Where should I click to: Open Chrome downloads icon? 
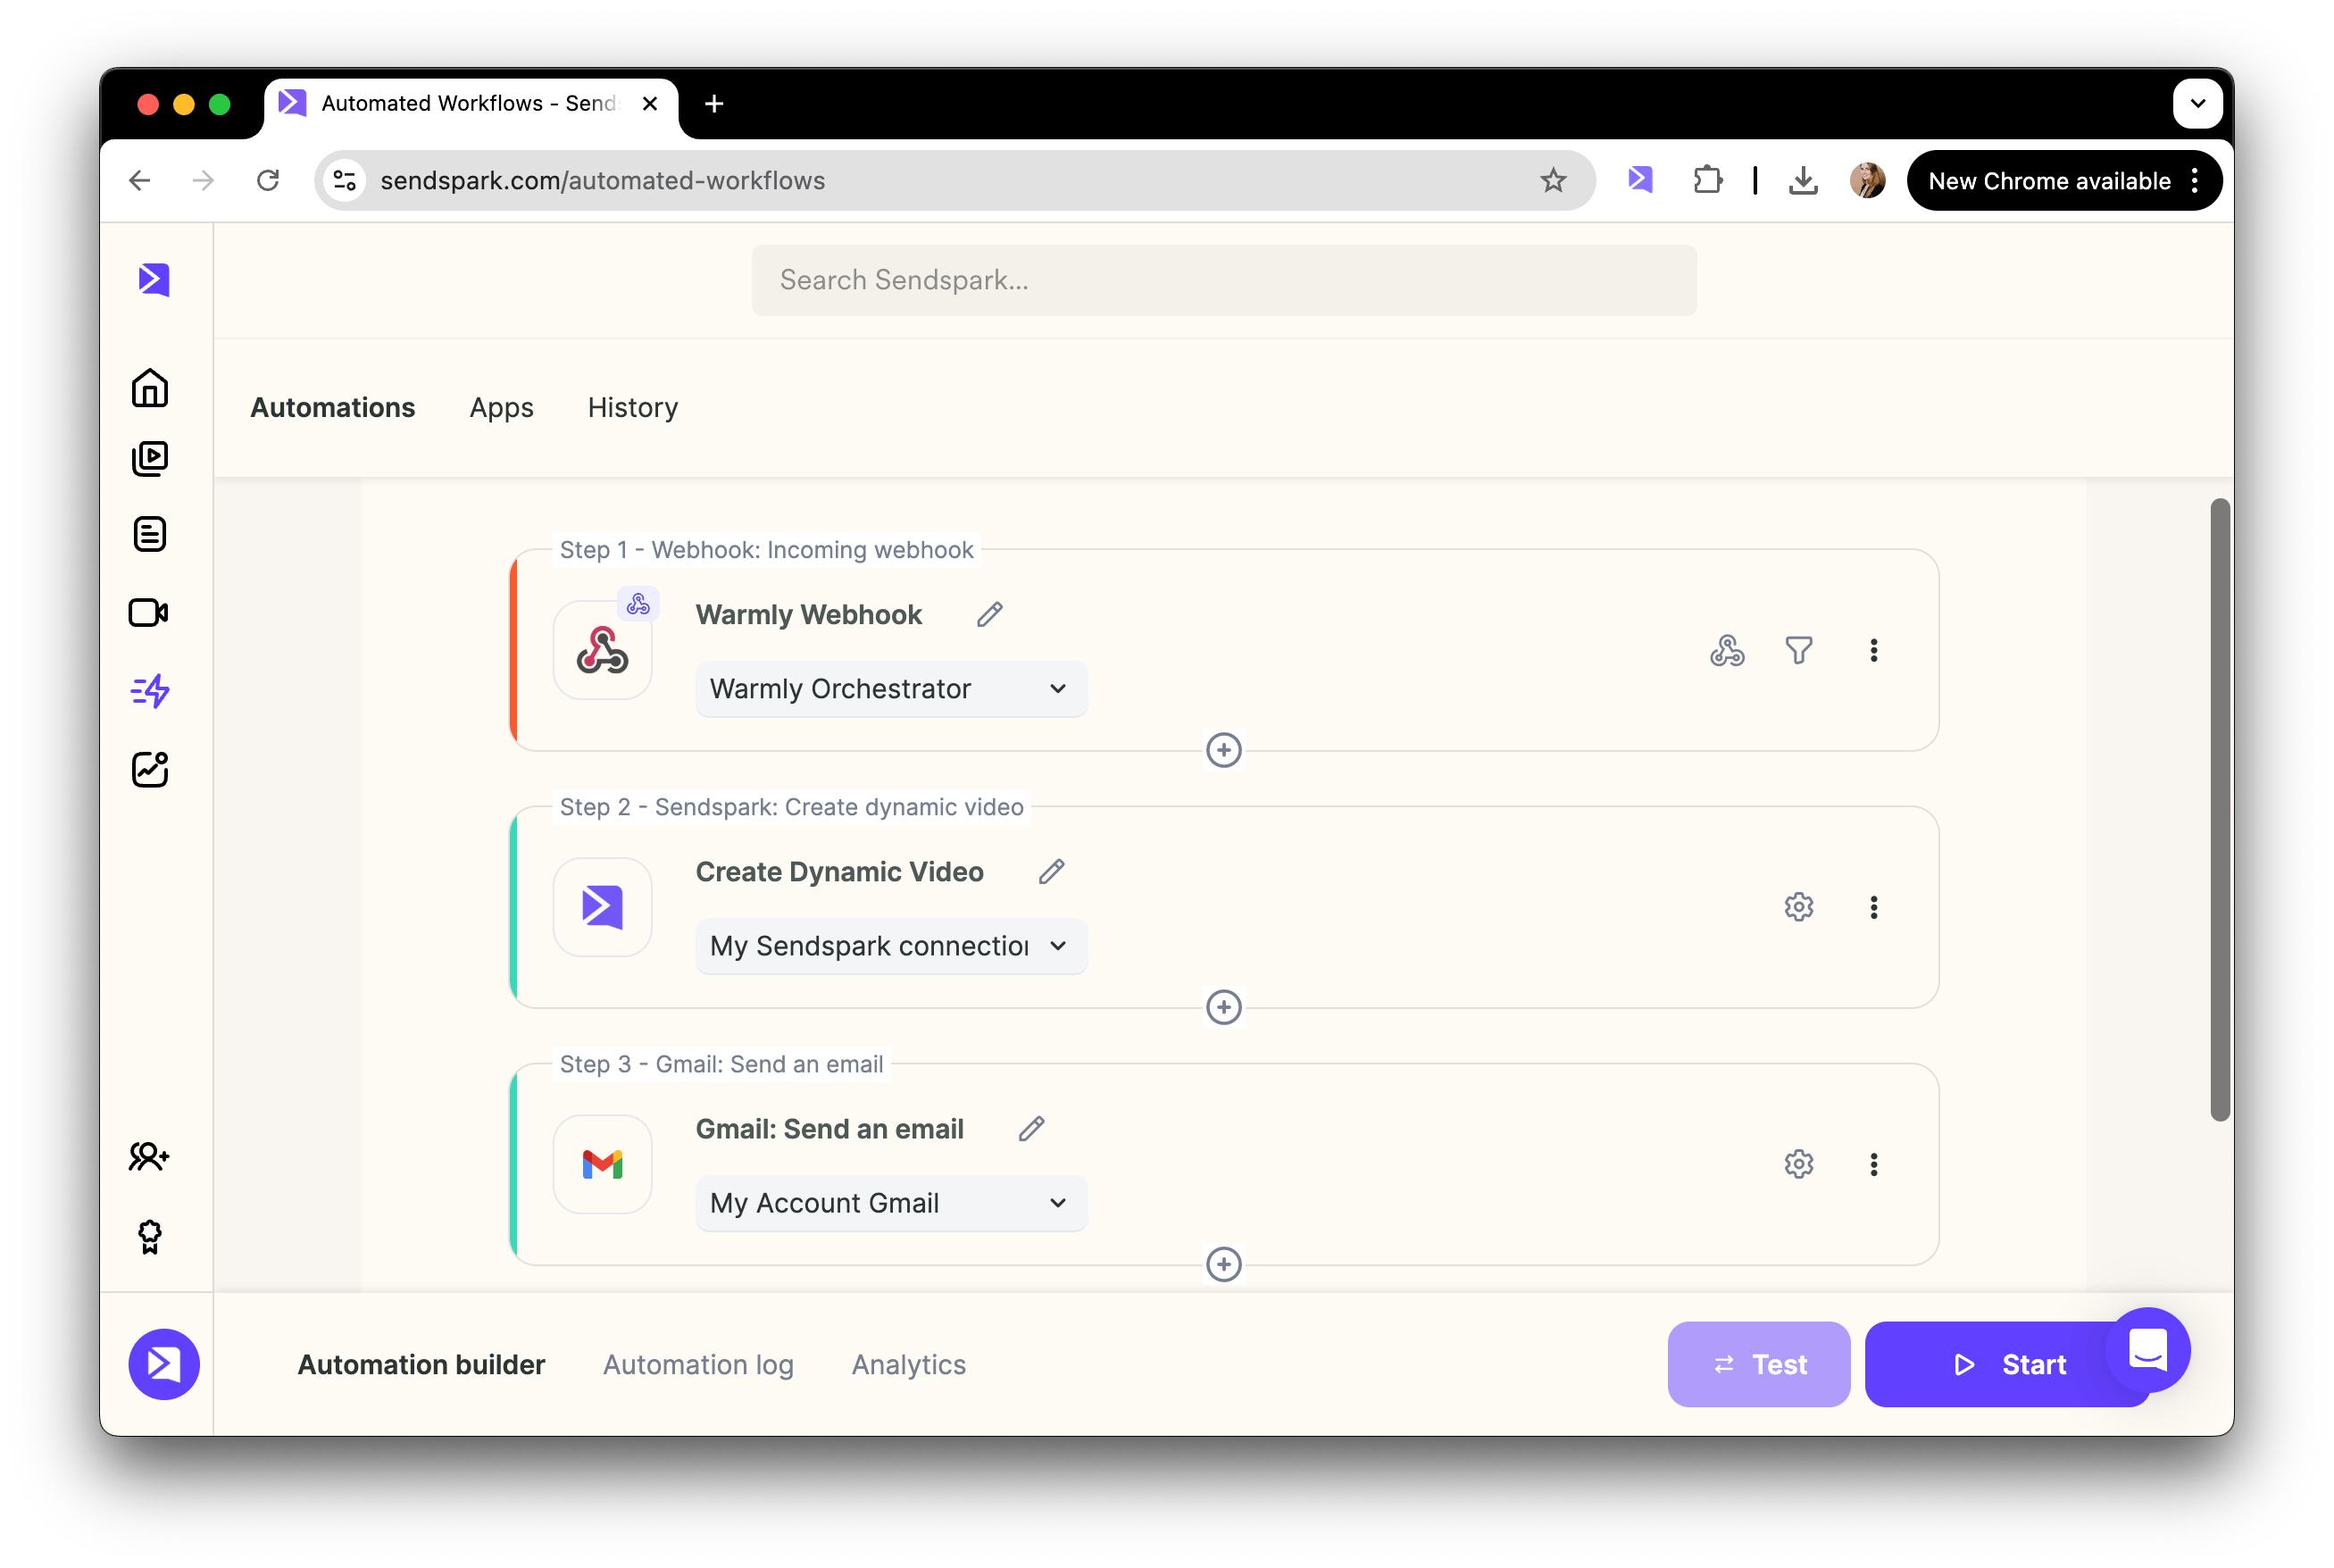1803,180
